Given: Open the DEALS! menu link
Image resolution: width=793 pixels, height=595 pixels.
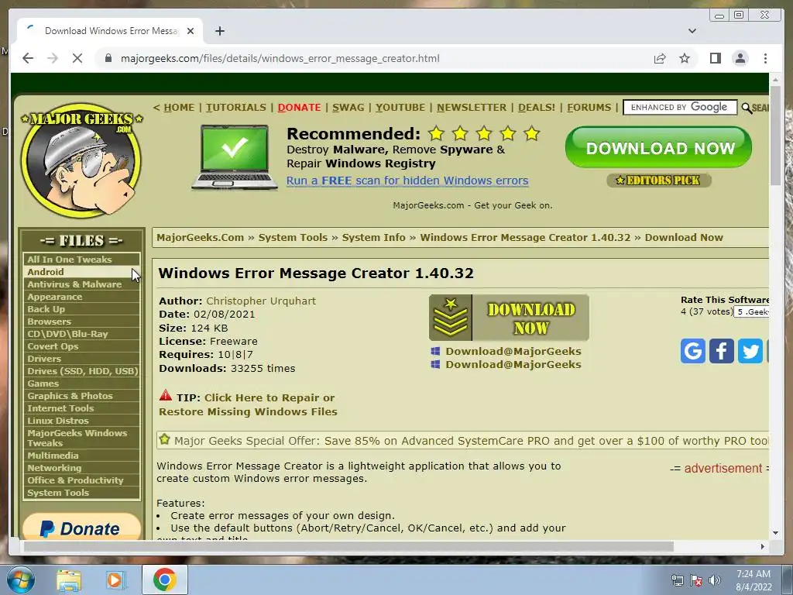Looking at the screenshot, I should click(537, 107).
